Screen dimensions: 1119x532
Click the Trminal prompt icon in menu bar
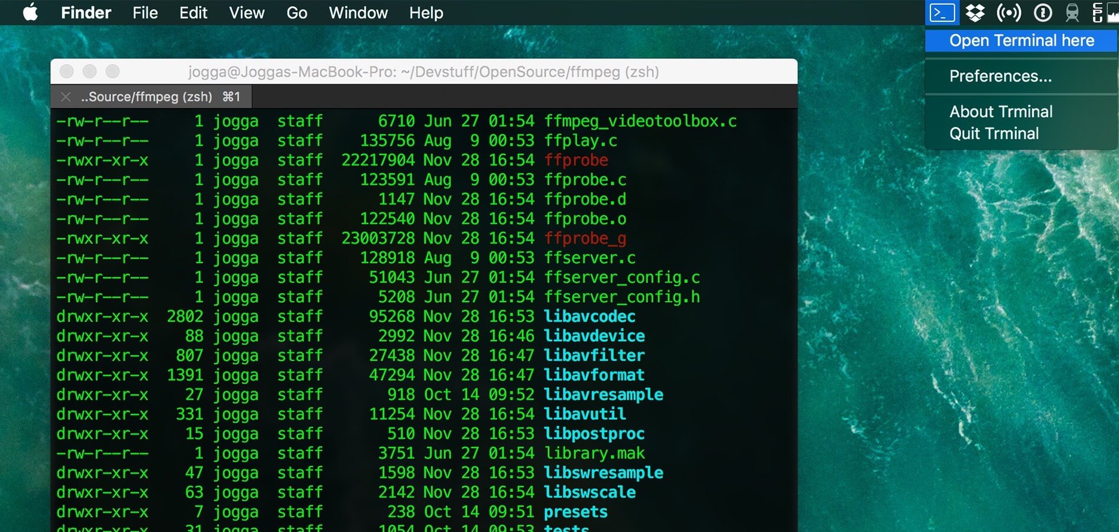pos(942,12)
